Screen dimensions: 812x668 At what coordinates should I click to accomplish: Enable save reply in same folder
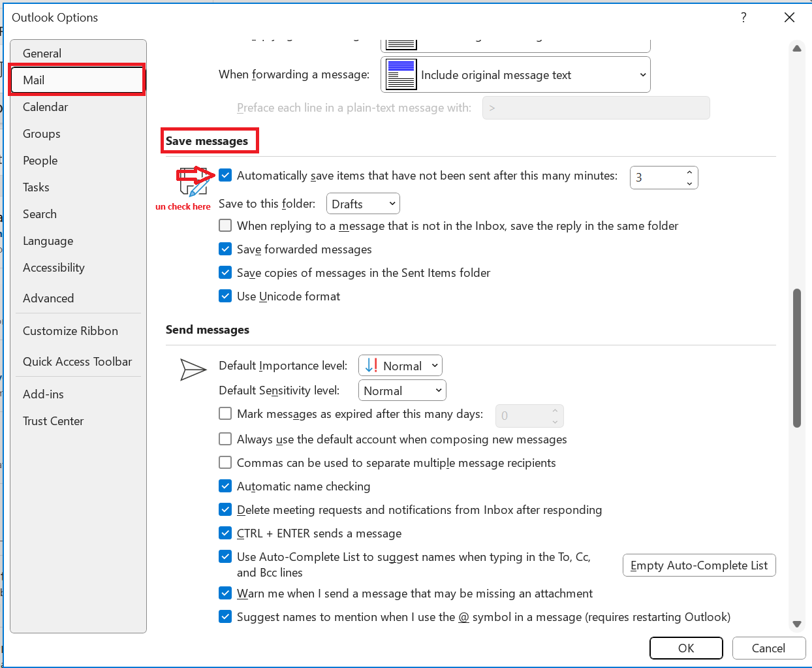[225, 225]
